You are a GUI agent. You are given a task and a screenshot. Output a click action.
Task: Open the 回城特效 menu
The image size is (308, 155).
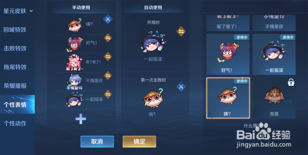pyautogui.click(x=15, y=30)
